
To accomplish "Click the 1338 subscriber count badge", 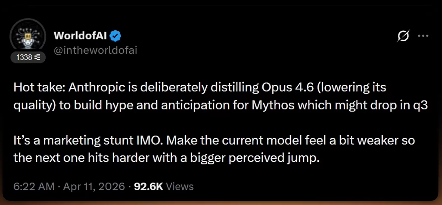I will tap(28, 57).
